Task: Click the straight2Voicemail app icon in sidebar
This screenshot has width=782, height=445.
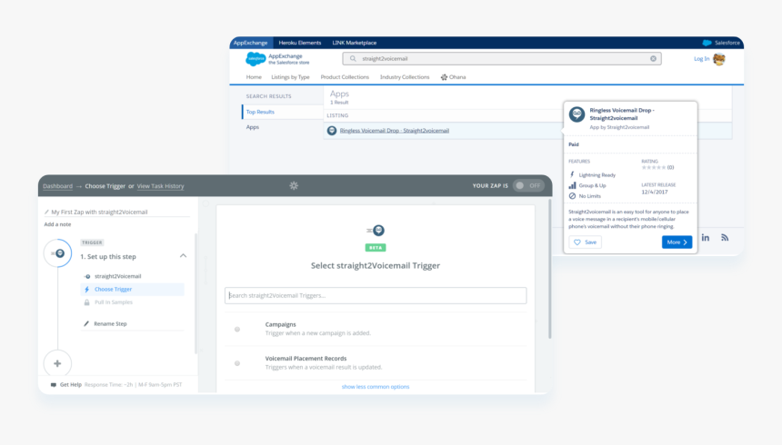Action: pyautogui.click(x=86, y=276)
